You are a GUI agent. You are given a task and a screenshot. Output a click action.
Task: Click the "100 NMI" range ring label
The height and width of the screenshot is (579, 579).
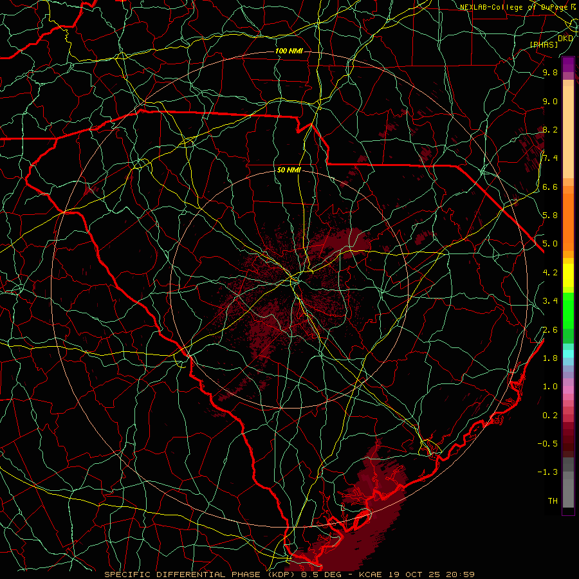click(x=289, y=51)
